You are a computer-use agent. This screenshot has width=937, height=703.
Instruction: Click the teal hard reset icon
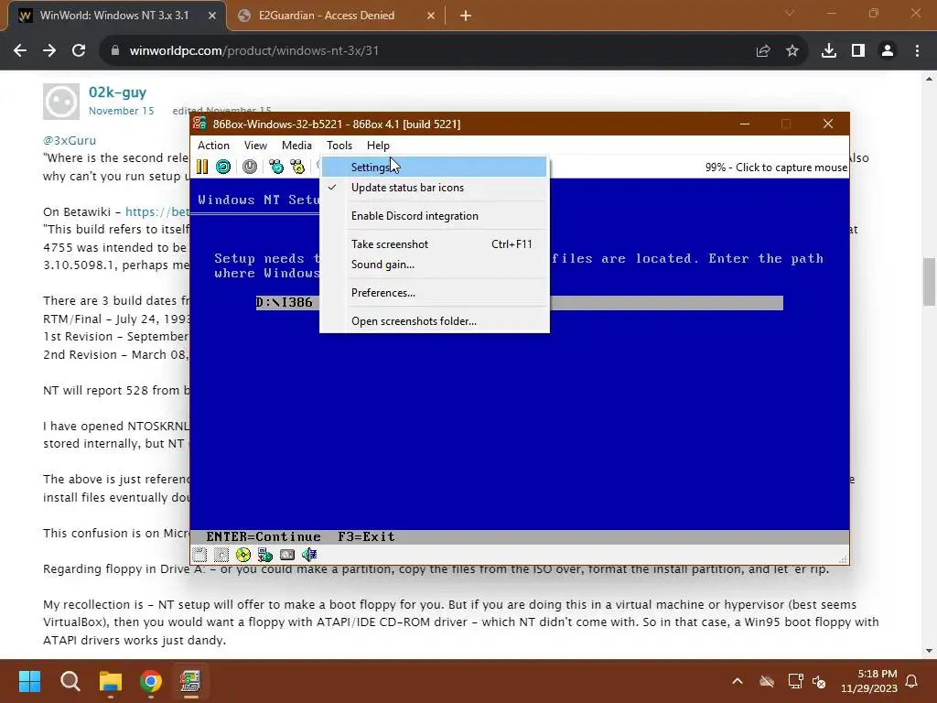click(x=223, y=167)
